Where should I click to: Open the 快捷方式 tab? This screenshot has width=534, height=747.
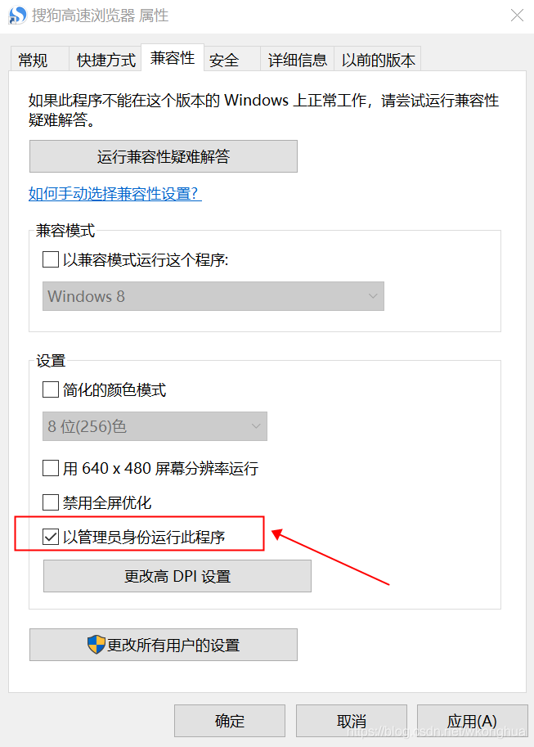(x=105, y=60)
